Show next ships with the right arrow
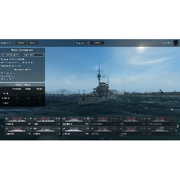This screenshot has height=180, width=180. coord(178,126)
